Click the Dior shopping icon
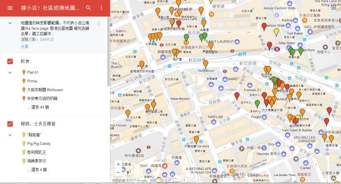This screenshot has height=184, width=341. click(278, 145)
